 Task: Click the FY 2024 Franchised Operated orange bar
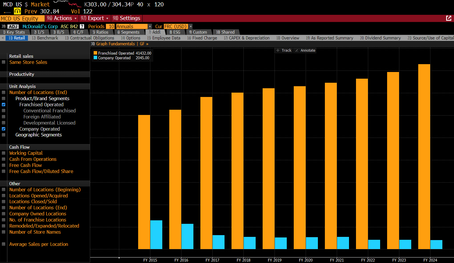pyautogui.click(x=424, y=156)
